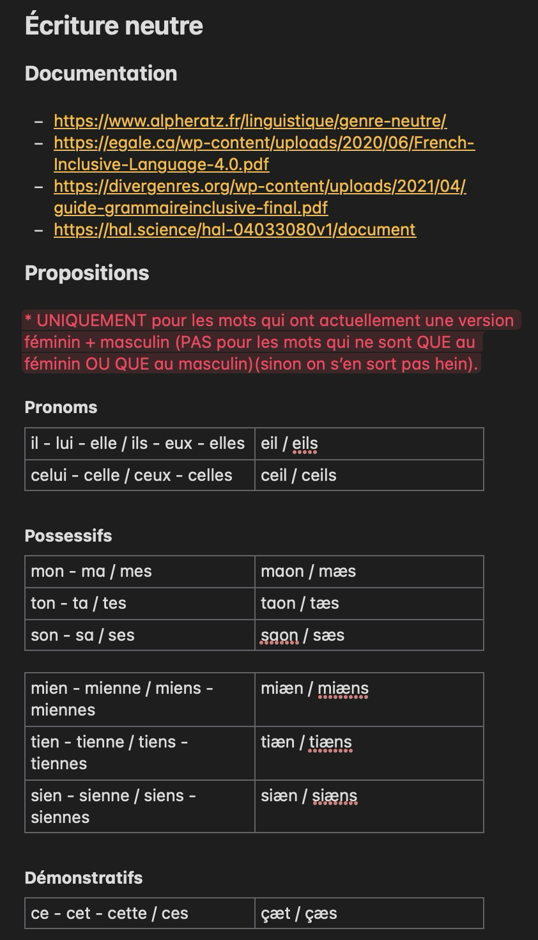Open the alpheratz.fr genre-neutre link

pyautogui.click(x=250, y=121)
